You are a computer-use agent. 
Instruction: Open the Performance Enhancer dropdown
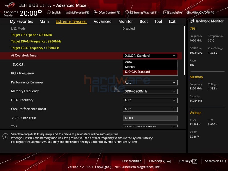tap(150, 83)
